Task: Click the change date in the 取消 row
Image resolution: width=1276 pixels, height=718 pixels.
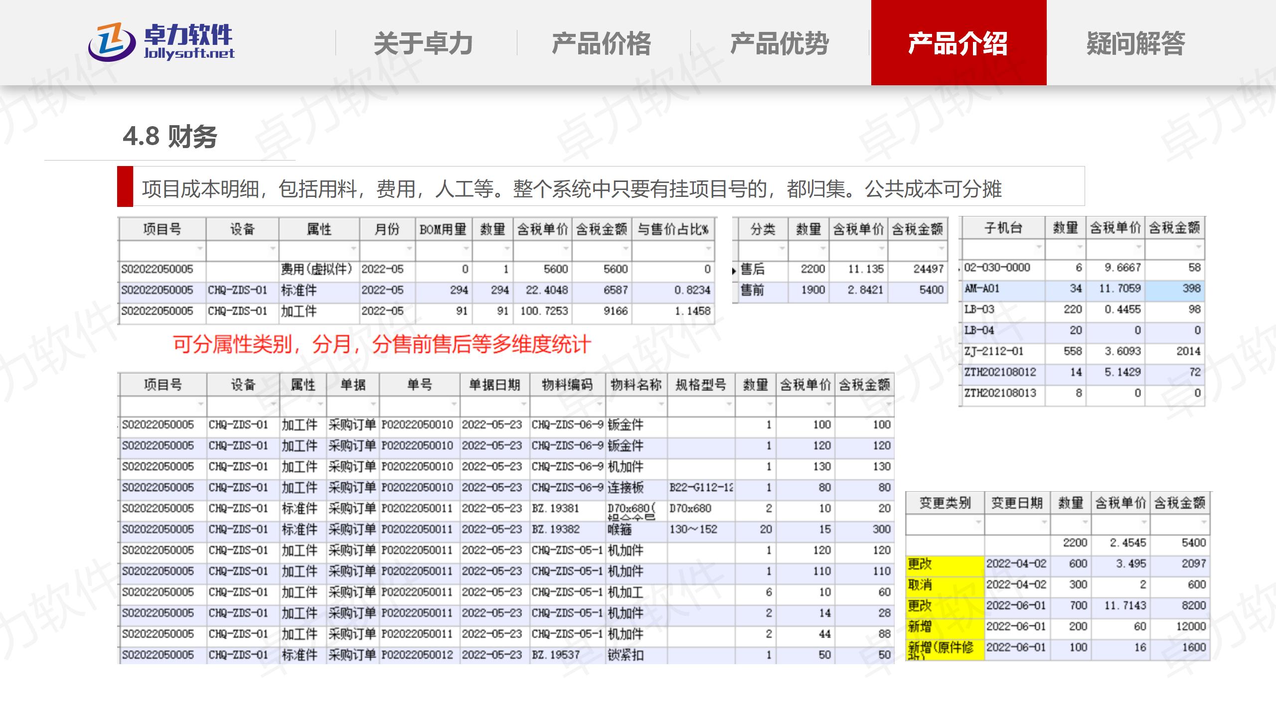Action: point(1016,585)
